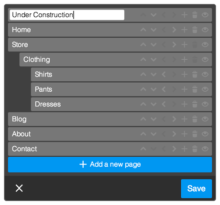
Task: Toggle the Pants page visibility eye
Action: point(205,89)
